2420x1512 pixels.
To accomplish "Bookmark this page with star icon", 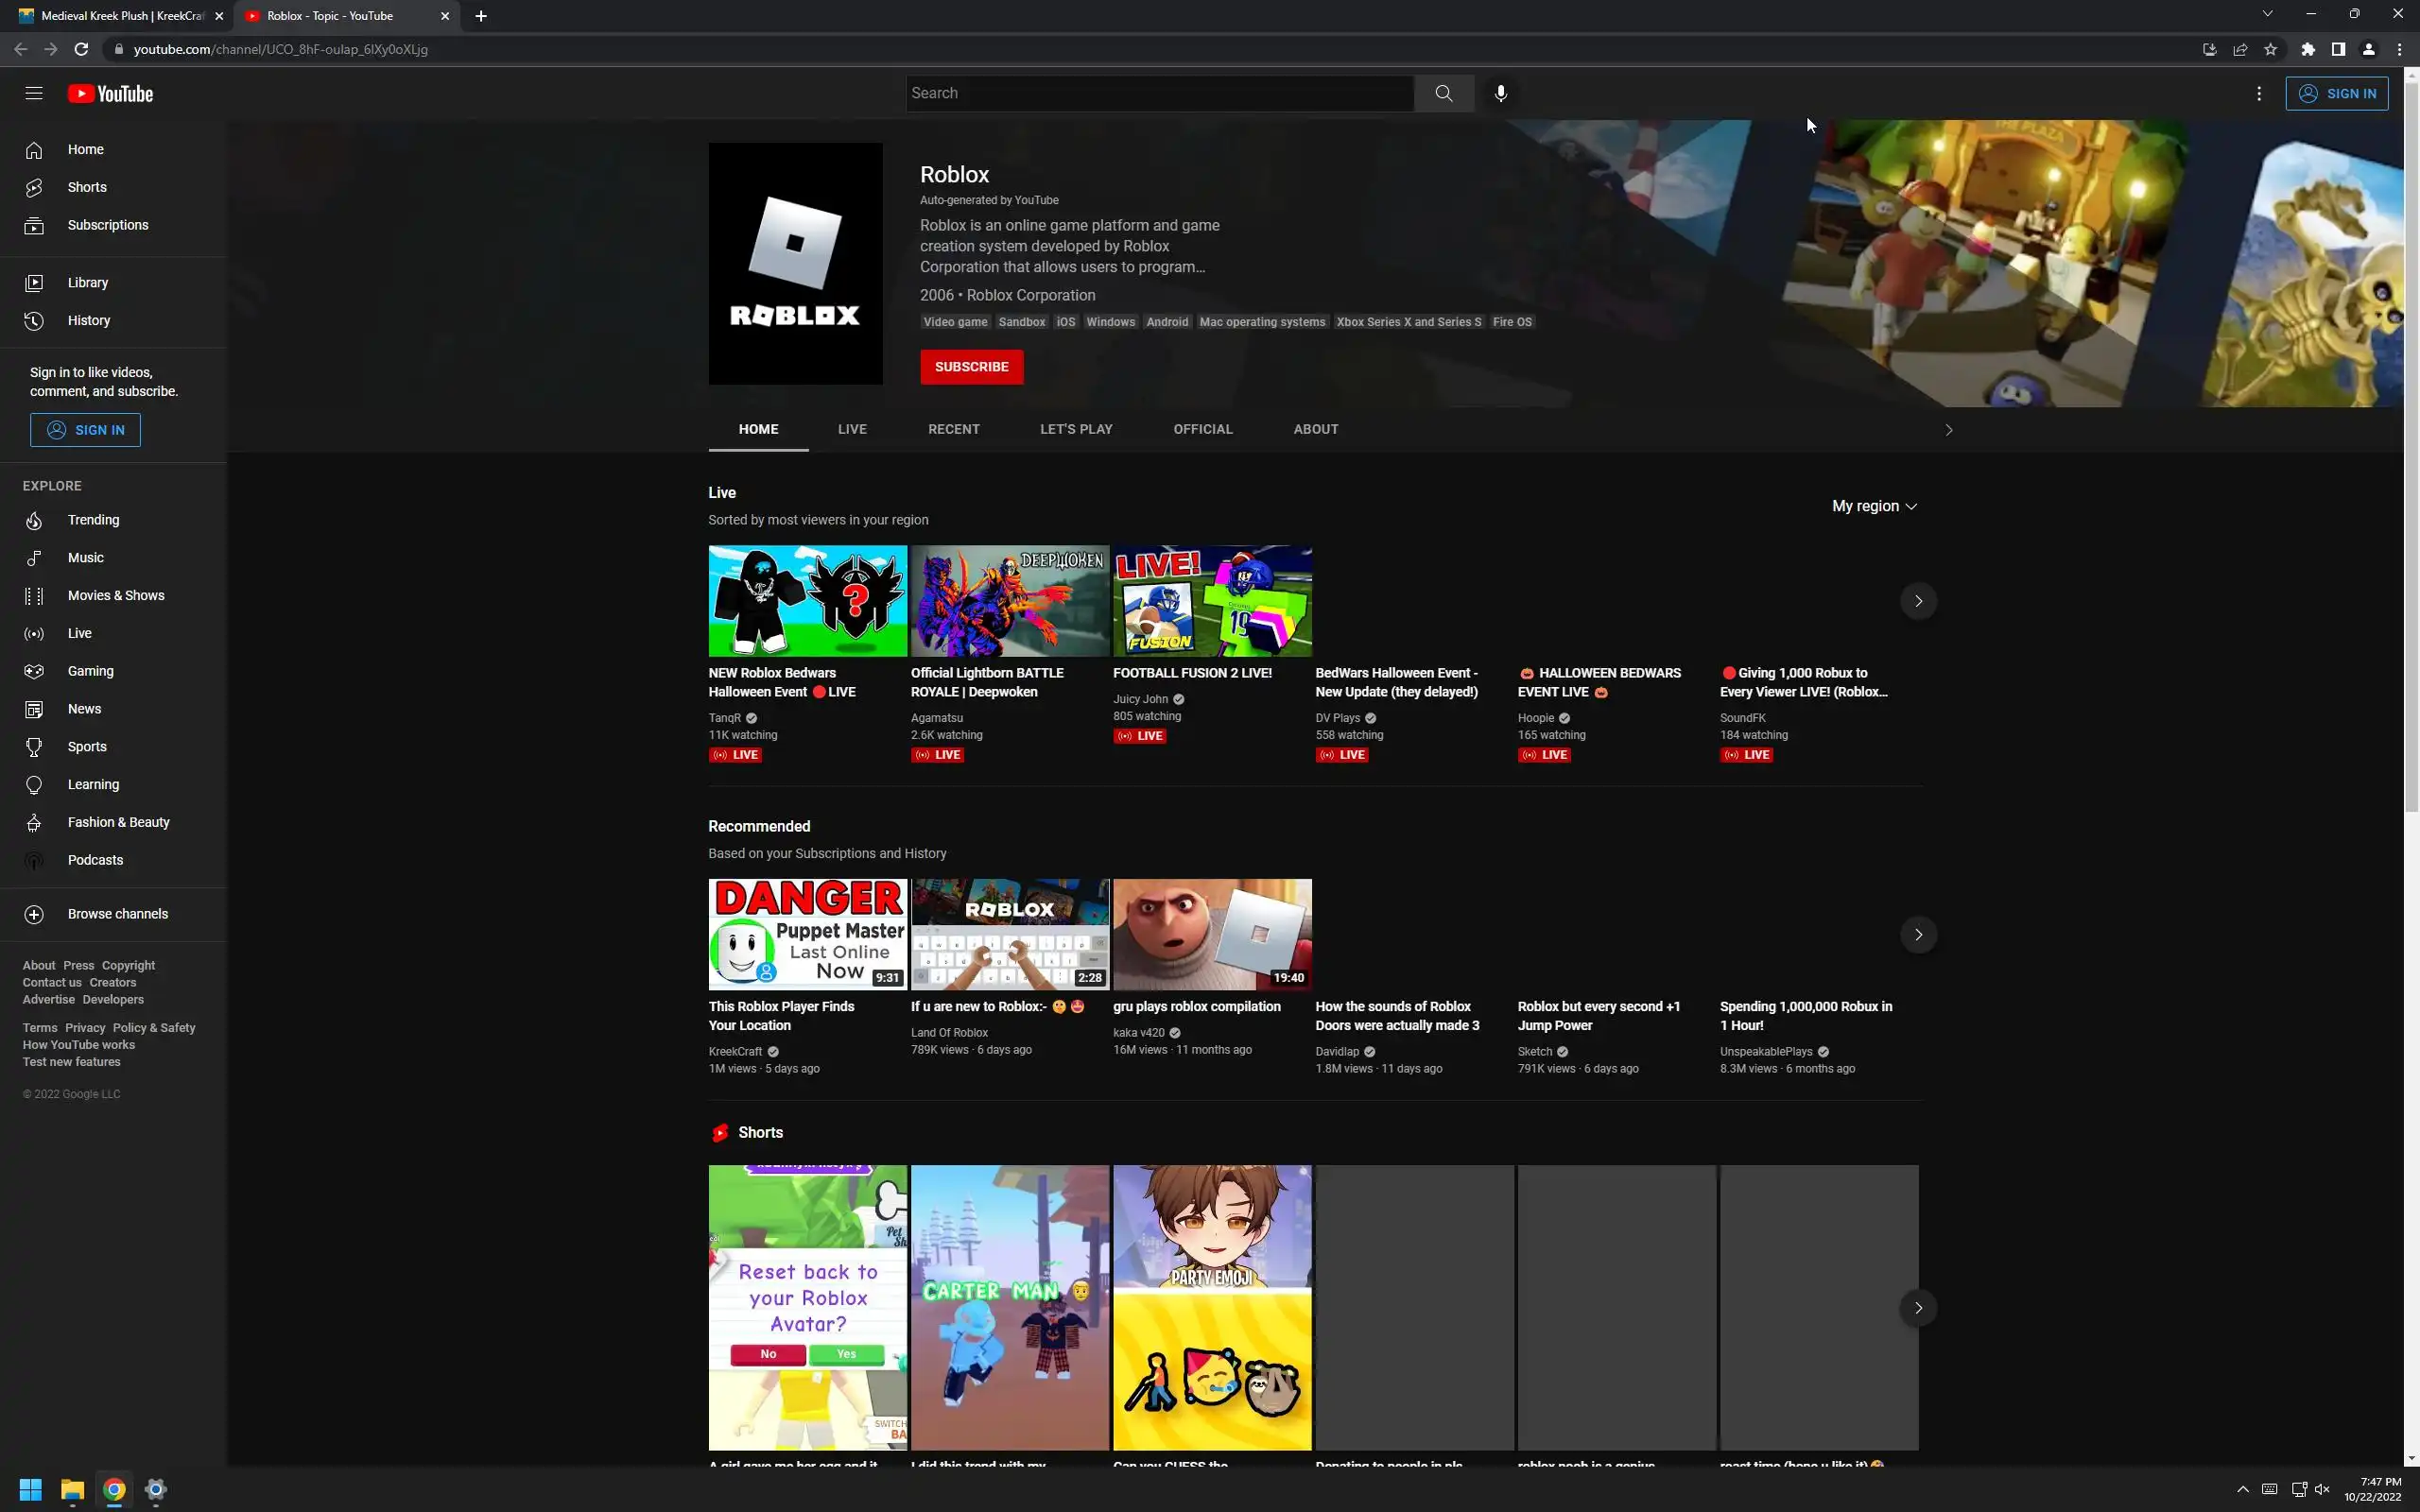I will click(x=2270, y=49).
